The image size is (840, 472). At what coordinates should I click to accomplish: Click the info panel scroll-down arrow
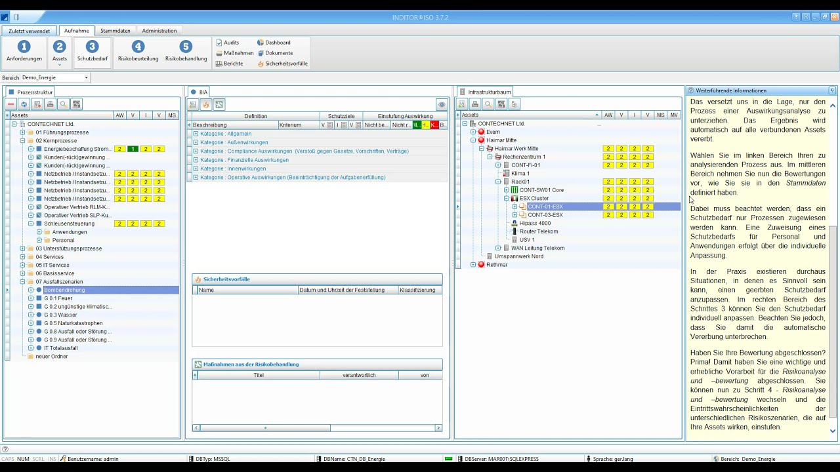[x=833, y=431]
